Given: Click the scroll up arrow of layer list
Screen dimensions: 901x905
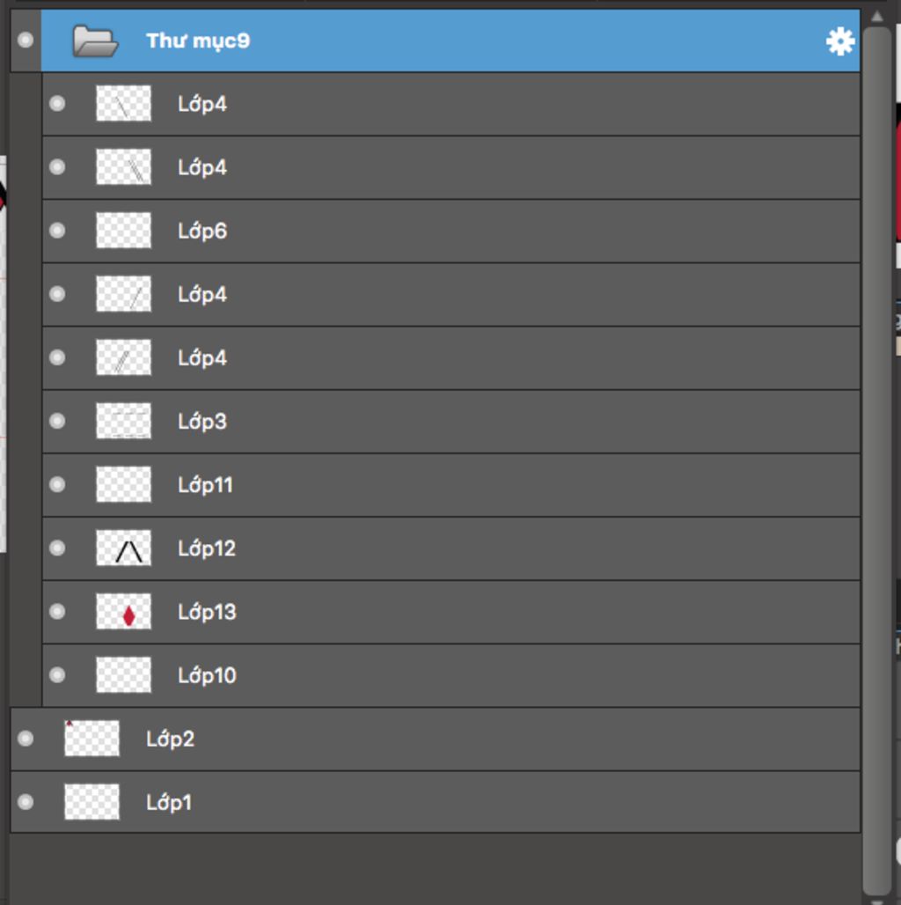Looking at the screenshot, I should 876,16.
